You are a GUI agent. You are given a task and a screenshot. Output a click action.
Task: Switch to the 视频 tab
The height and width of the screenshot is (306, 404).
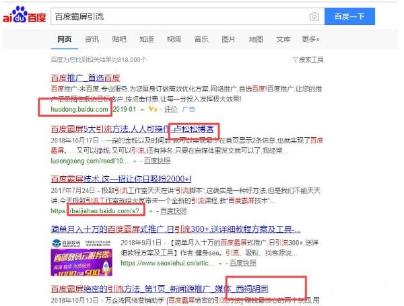(x=174, y=40)
